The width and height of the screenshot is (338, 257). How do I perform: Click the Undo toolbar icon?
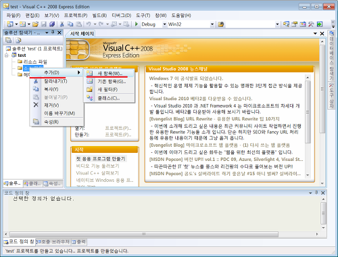(89, 24)
